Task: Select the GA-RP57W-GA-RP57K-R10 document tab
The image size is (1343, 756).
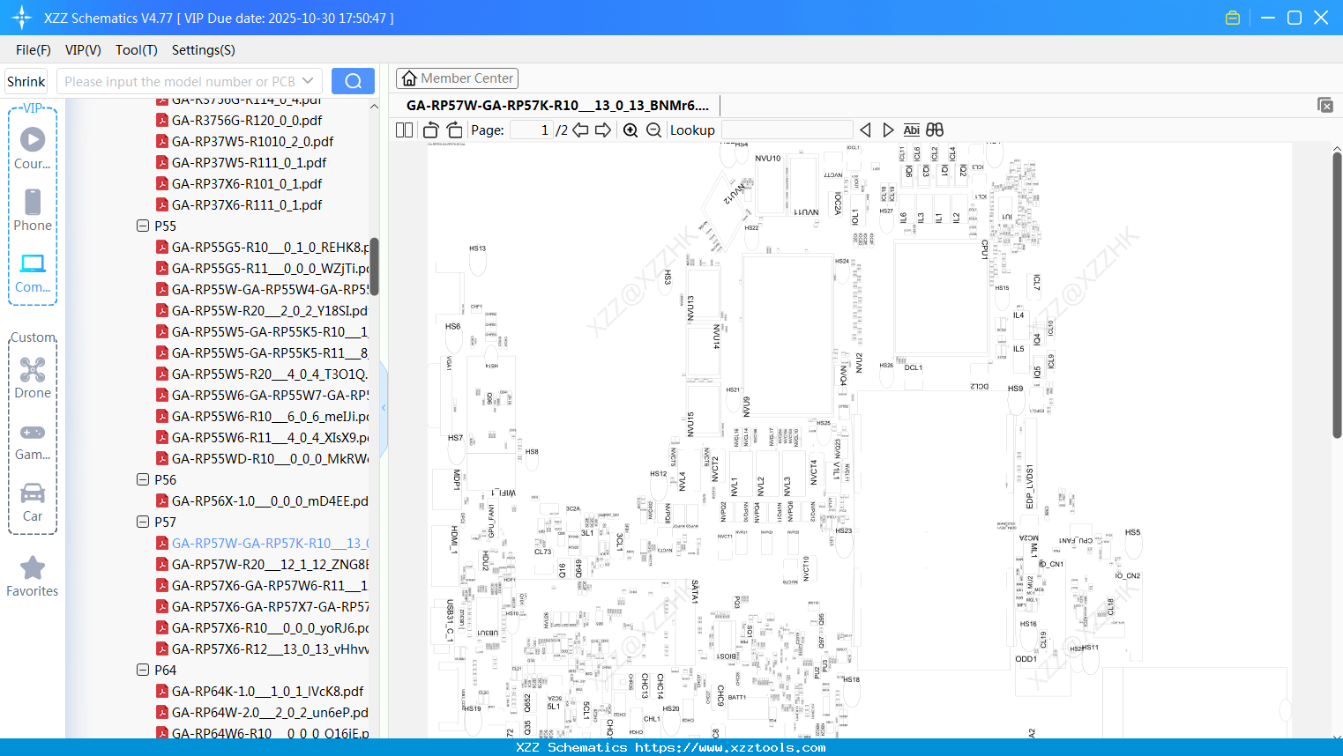Action: [x=557, y=106]
